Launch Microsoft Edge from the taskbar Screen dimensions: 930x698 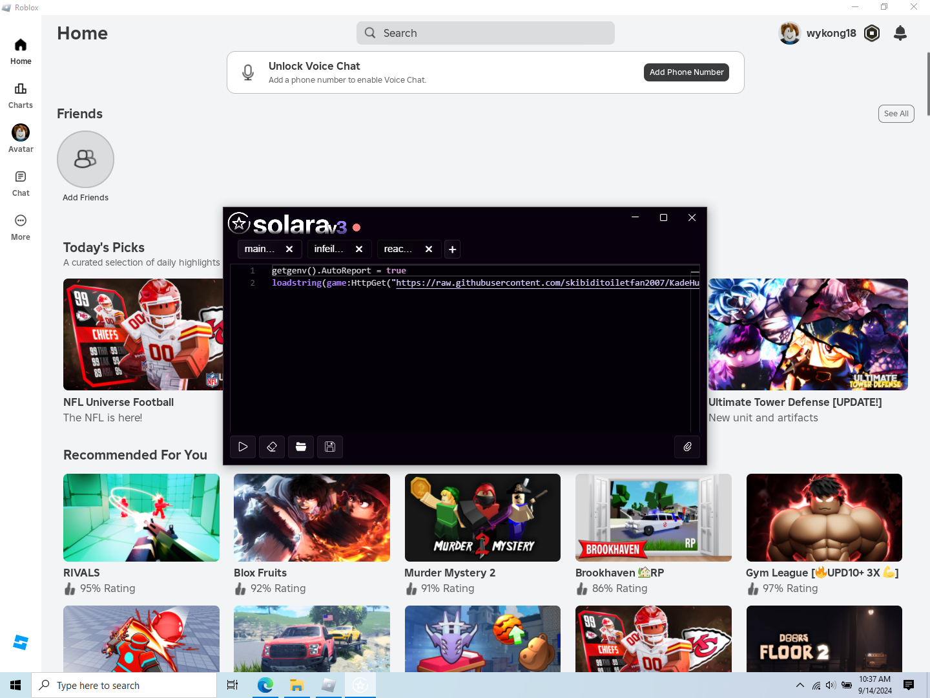point(265,685)
